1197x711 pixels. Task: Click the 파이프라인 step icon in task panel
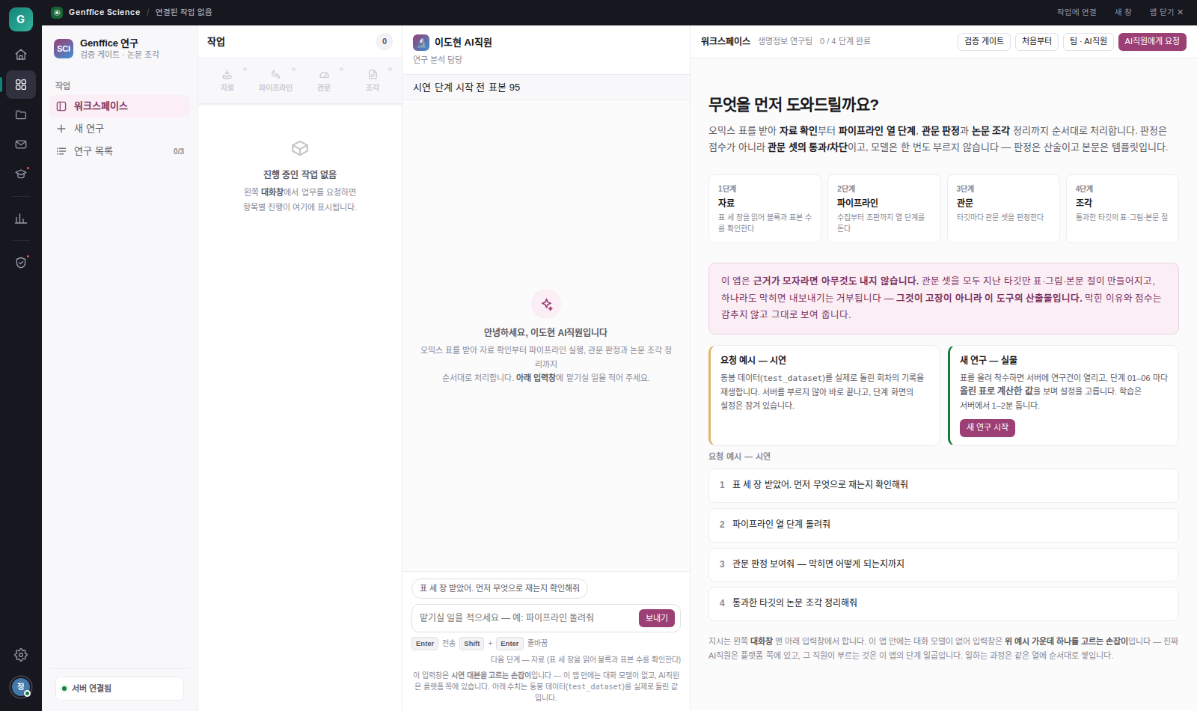[x=275, y=75]
